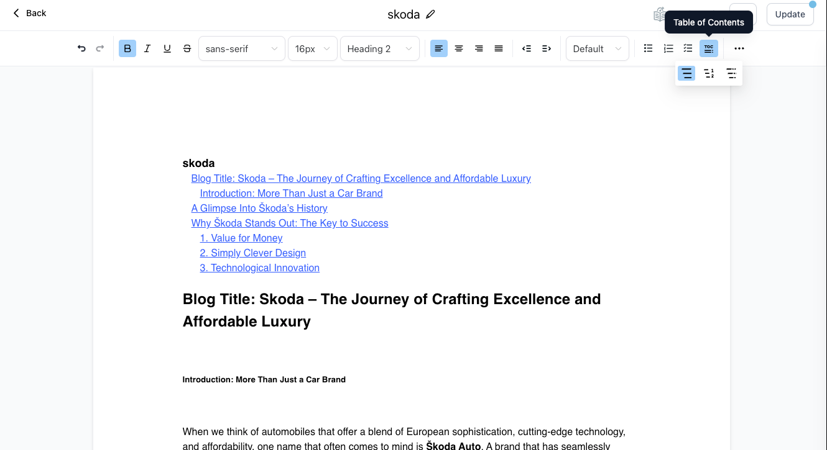Follow the 'Value for Money' TOC link

coord(241,238)
